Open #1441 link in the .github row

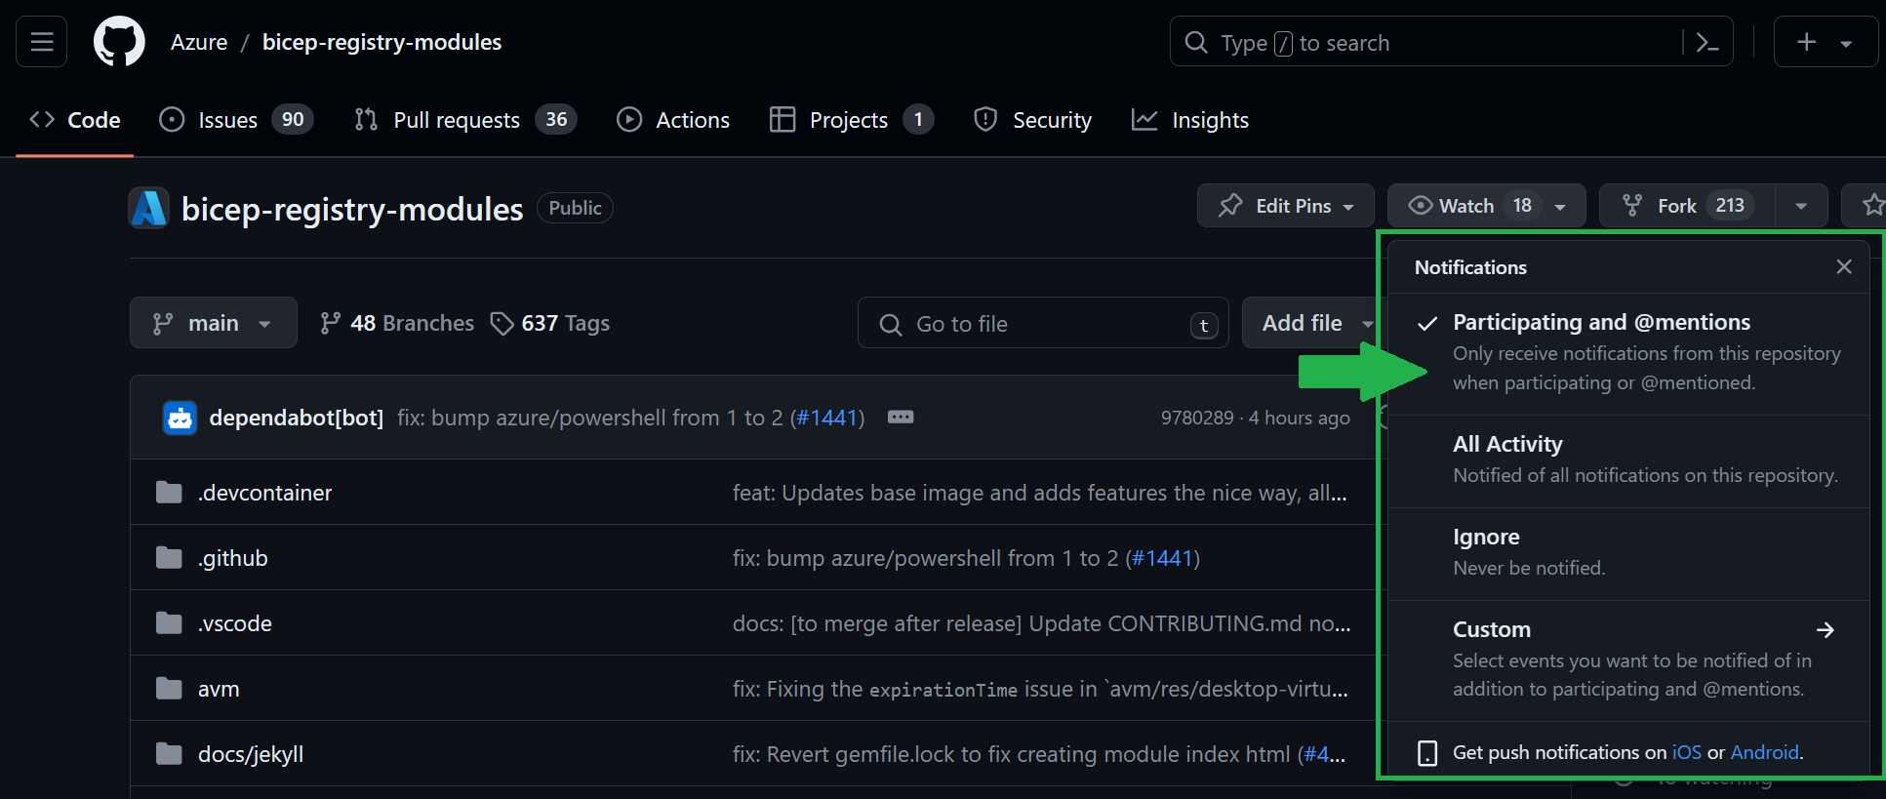point(1163,558)
